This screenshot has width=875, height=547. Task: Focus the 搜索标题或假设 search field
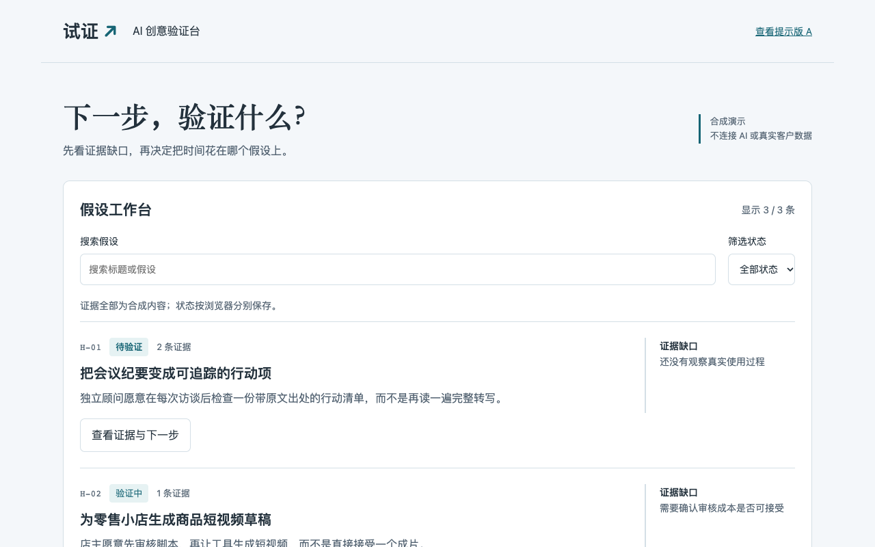[x=398, y=269]
